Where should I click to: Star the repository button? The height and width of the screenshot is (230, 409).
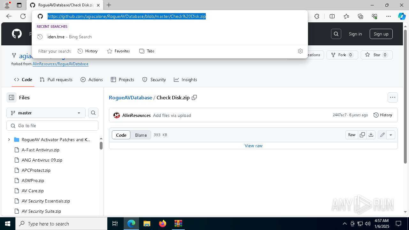(376, 55)
